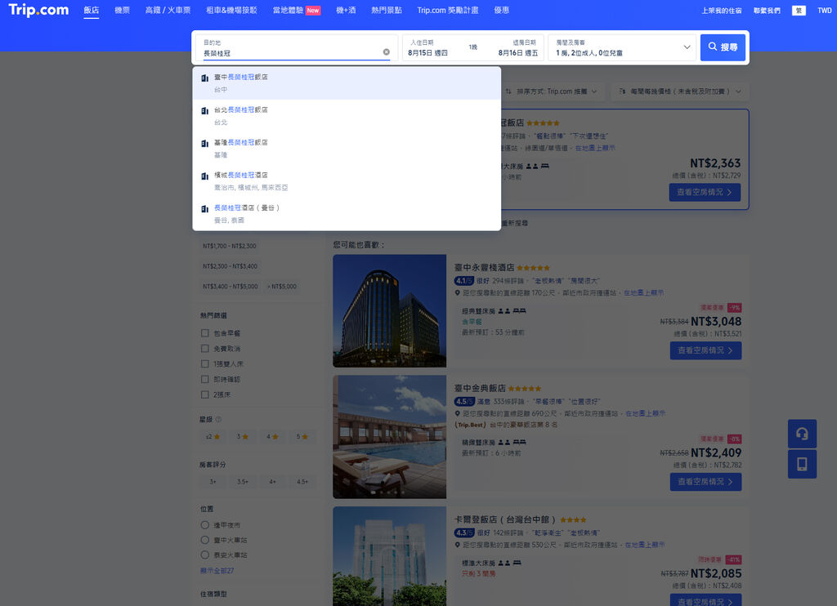This screenshot has width=837, height=606.
Task: Click the 聯繫我們 link
Action: coord(767,10)
